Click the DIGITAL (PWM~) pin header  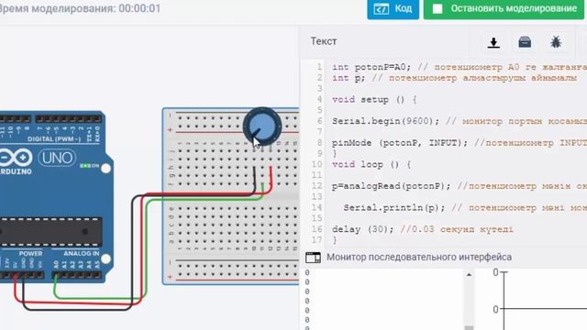[x=68, y=119]
